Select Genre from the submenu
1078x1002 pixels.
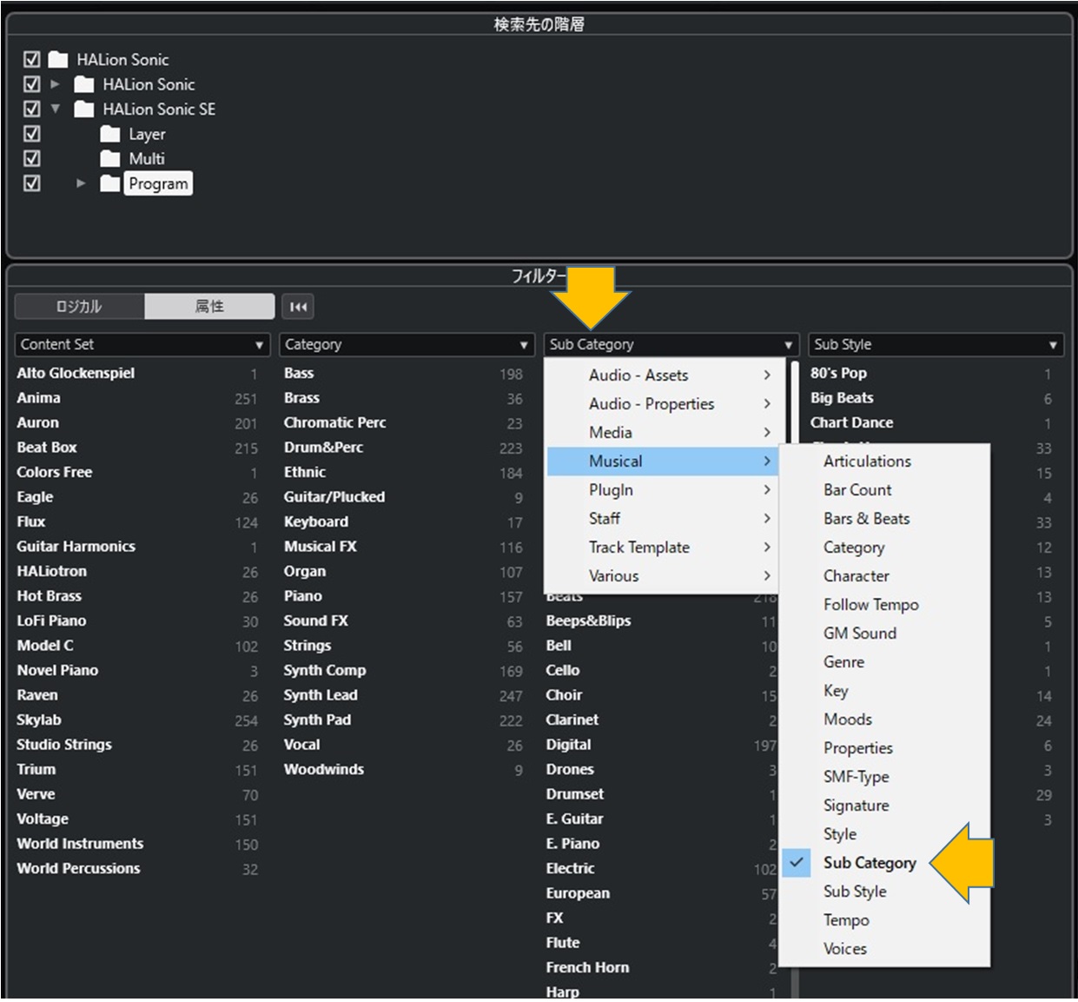pos(884,662)
